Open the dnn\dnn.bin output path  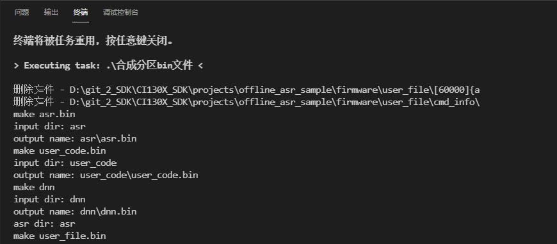point(108,212)
